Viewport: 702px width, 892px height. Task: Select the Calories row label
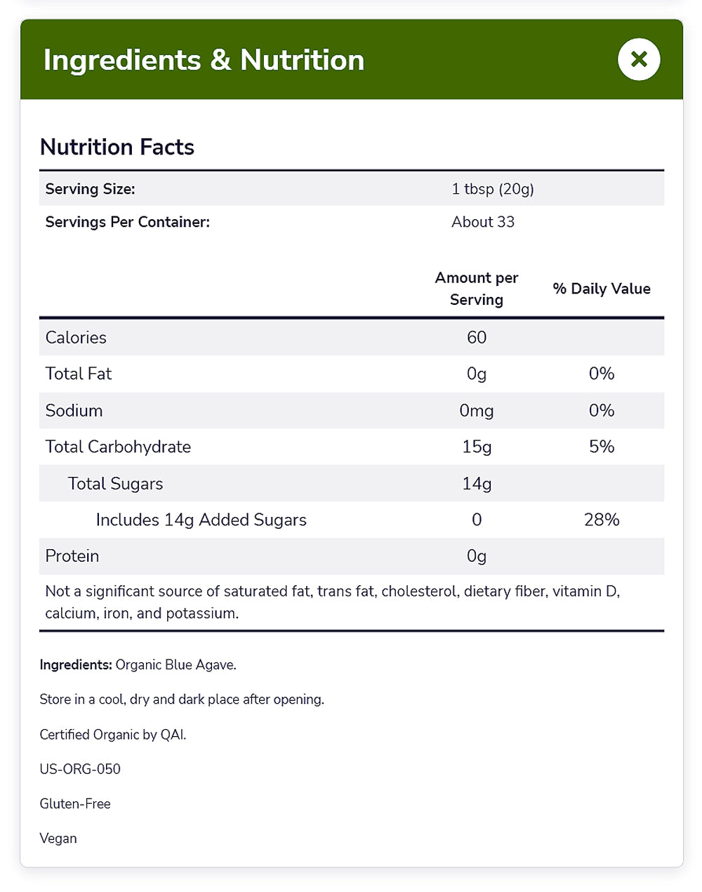76,338
